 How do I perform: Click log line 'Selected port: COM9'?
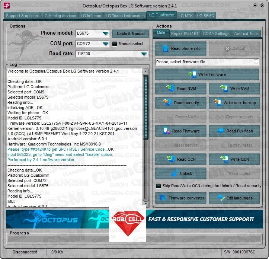pos(26,92)
